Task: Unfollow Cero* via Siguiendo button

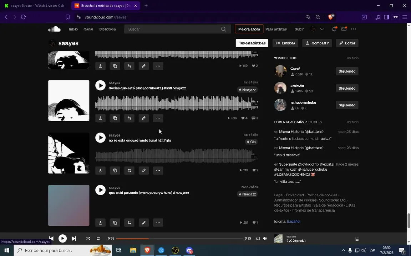Action: point(347,71)
